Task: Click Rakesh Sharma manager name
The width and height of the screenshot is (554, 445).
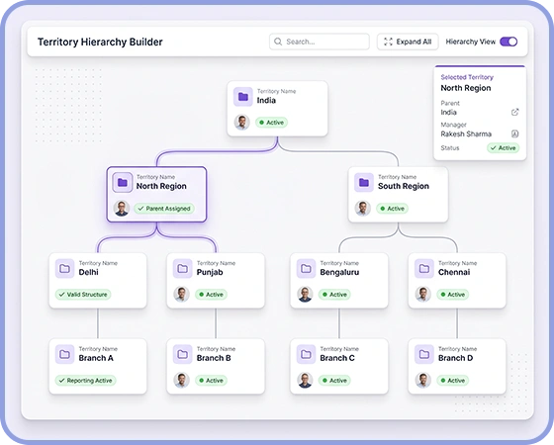Action: pos(466,133)
